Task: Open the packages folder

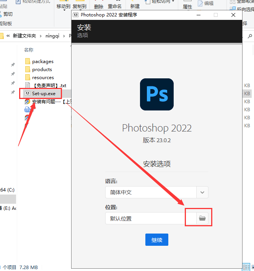Action: coord(43,62)
